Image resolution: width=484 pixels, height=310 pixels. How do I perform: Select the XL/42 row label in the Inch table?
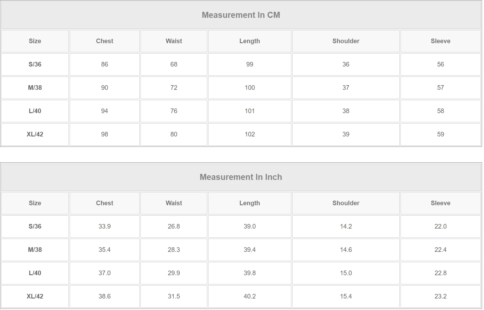click(35, 296)
